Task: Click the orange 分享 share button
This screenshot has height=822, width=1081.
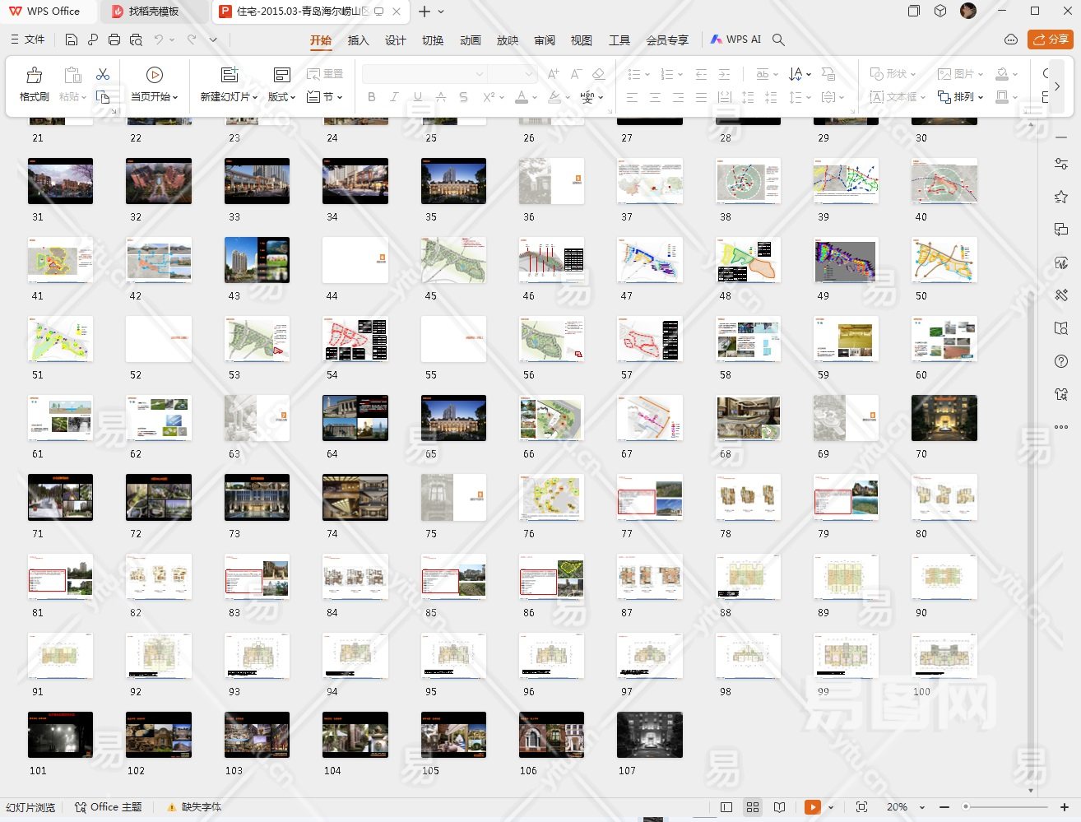Action: (1051, 39)
